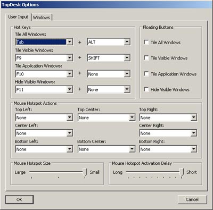Click the Mouse Hotspot Activation Delay slider thumb

(182, 172)
